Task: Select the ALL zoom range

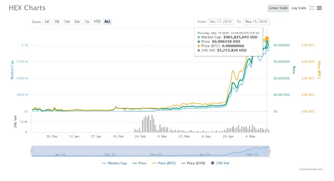Action: coord(107,22)
